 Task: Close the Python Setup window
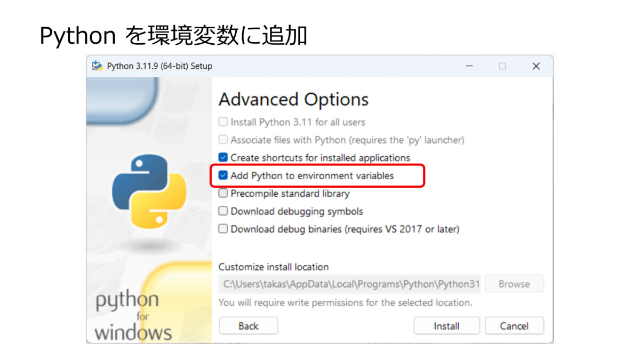tap(536, 66)
